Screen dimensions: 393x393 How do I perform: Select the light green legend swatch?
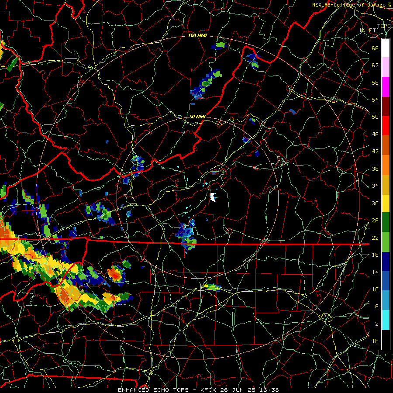tap(386, 242)
